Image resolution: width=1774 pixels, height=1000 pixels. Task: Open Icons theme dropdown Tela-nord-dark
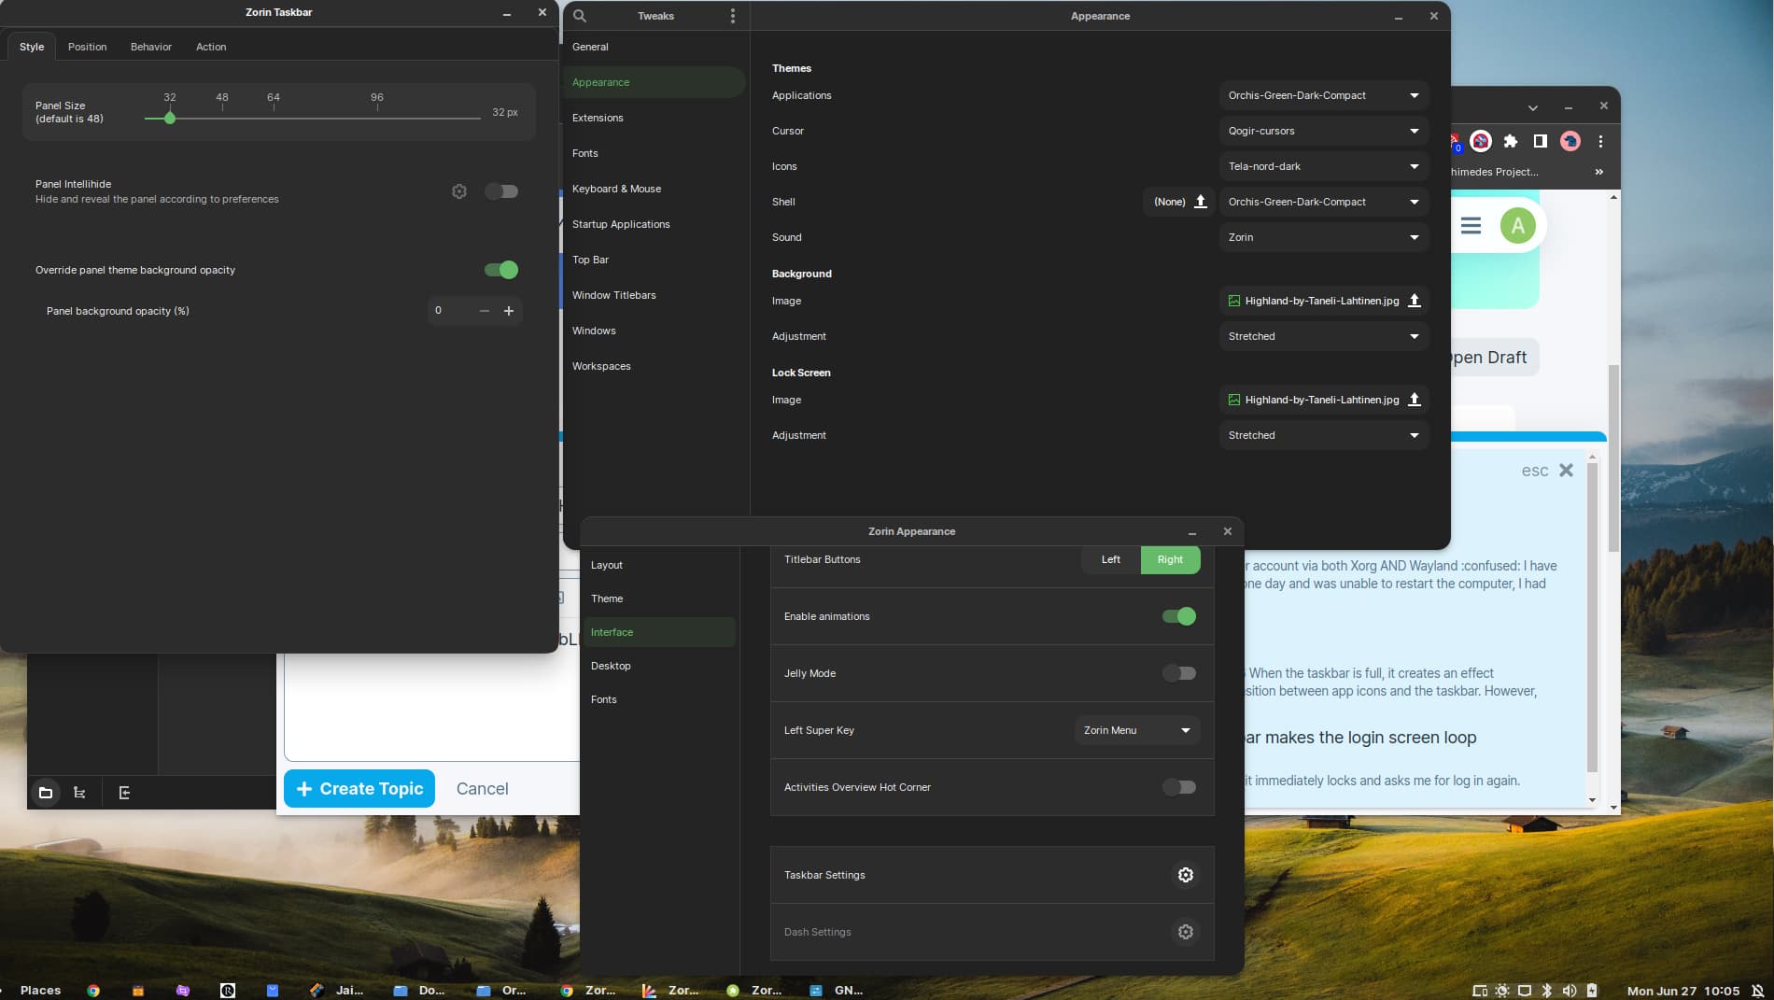coord(1324,166)
